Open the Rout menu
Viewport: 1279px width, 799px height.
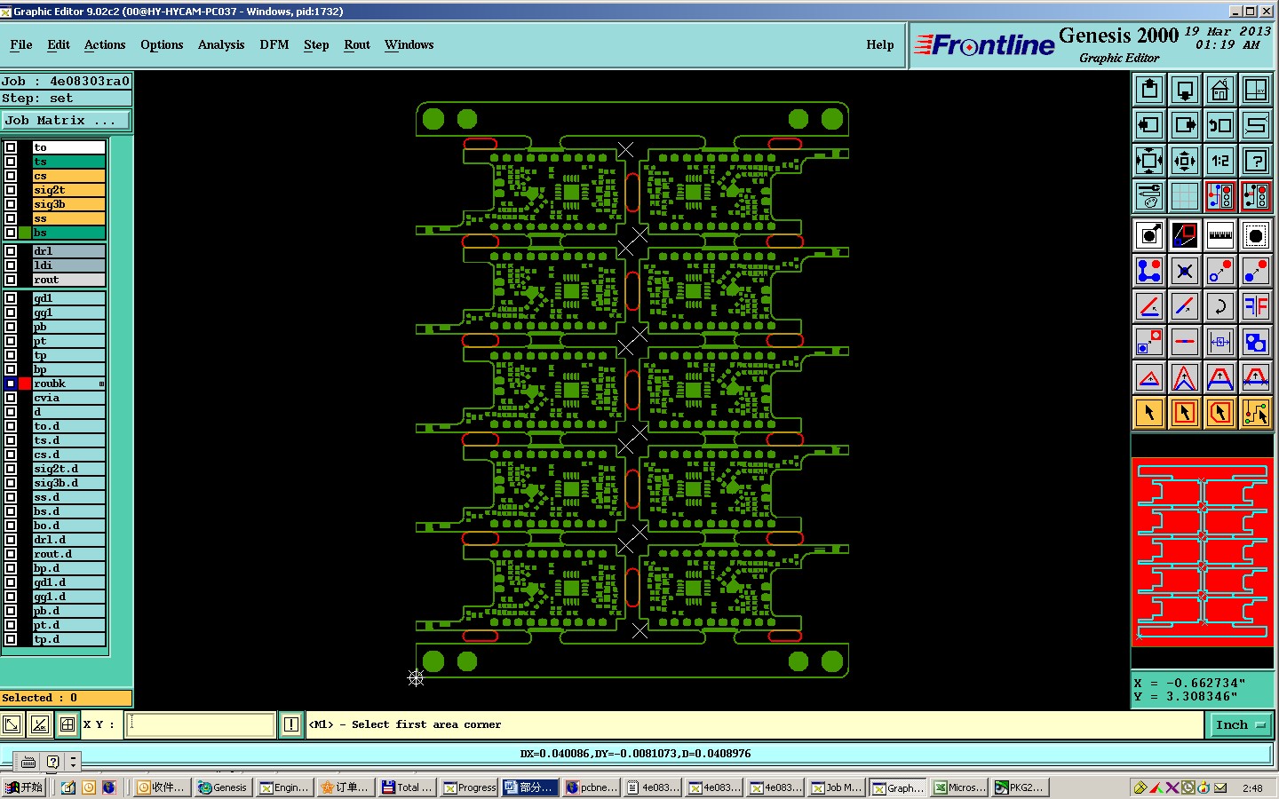pos(357,44)
